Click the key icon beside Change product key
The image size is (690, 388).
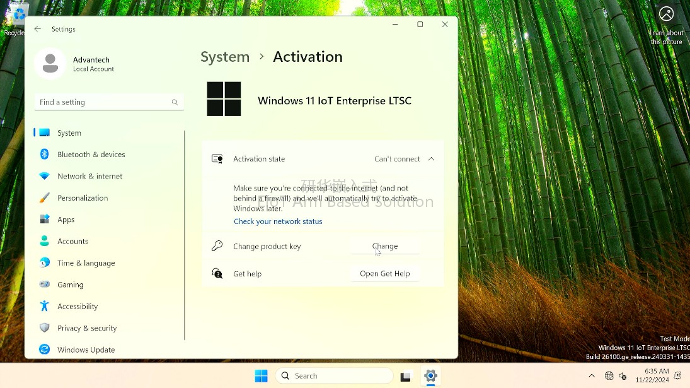point(217,246)
